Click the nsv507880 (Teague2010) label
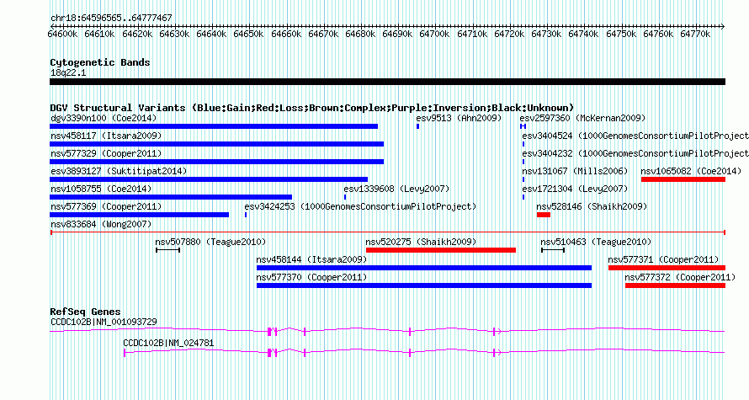Screen dimensions: 749x400 click(210, 242)
